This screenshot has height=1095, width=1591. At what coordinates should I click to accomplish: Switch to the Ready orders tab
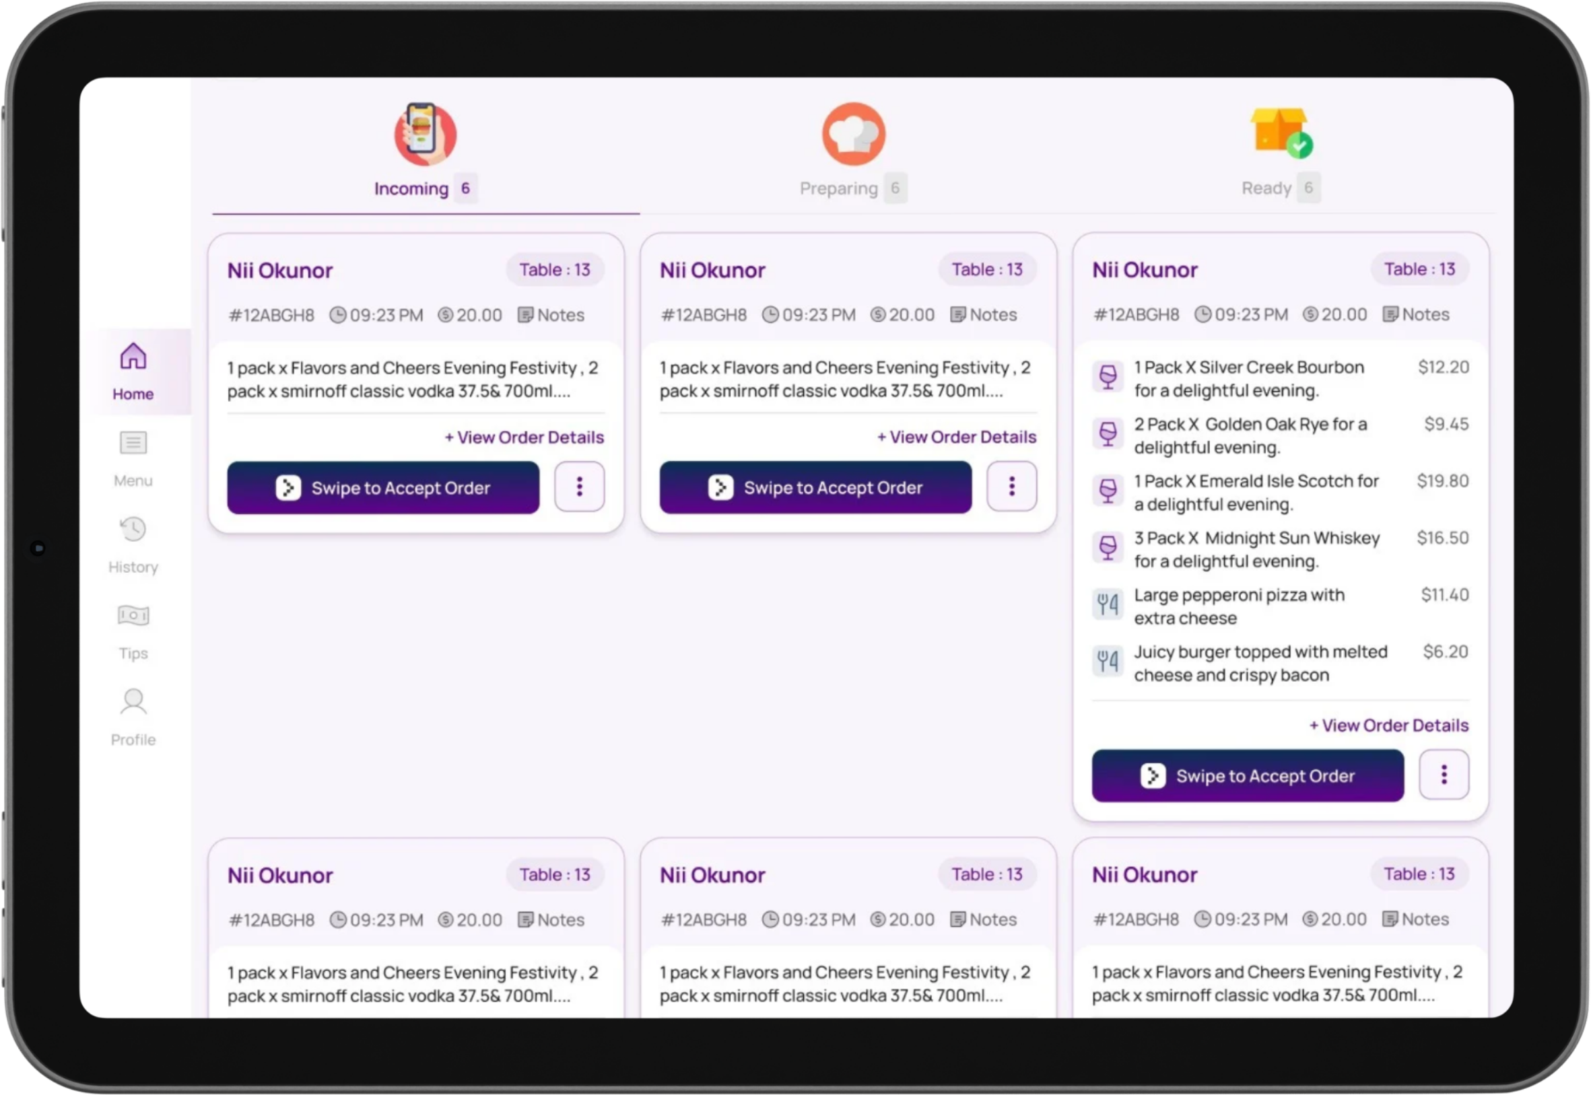(1281, 152)
